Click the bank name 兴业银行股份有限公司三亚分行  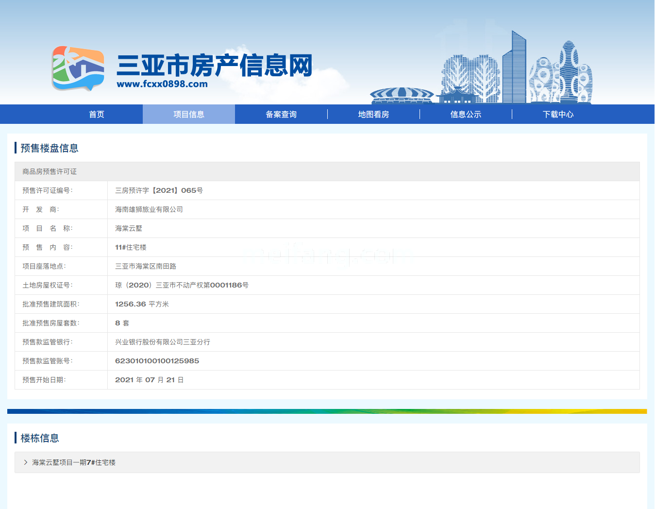(x=163, y=342)
